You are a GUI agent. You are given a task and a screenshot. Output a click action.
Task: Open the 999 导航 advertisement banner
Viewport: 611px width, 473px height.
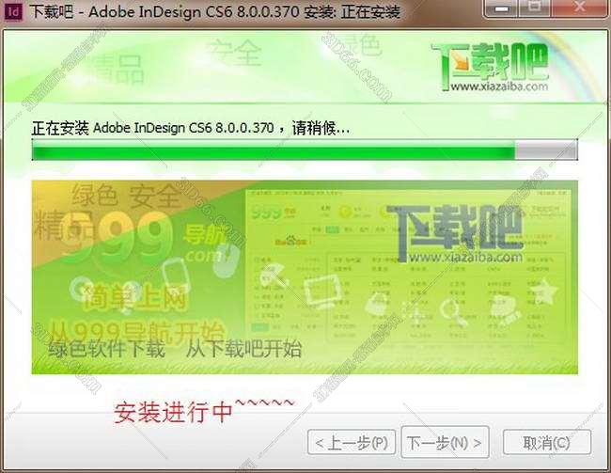click(x=305, y=276)
